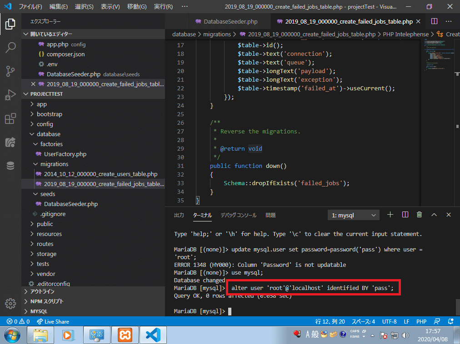Viewport: 460px width, 344px height.
Task: Select the mysql terminal dropdown
Action: click(354, 215)
